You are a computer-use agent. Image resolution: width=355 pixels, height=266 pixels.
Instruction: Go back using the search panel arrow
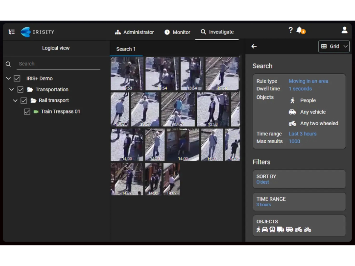(x=254, y=46)
